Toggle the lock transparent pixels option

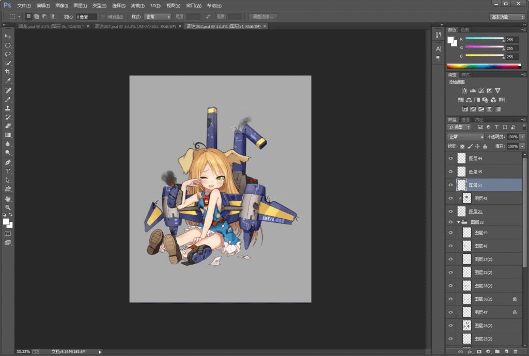[x=462, y=147]
